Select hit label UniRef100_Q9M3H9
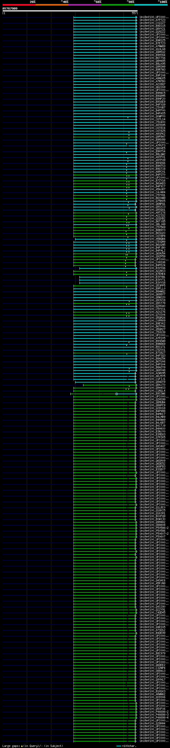 pos(152,67)
